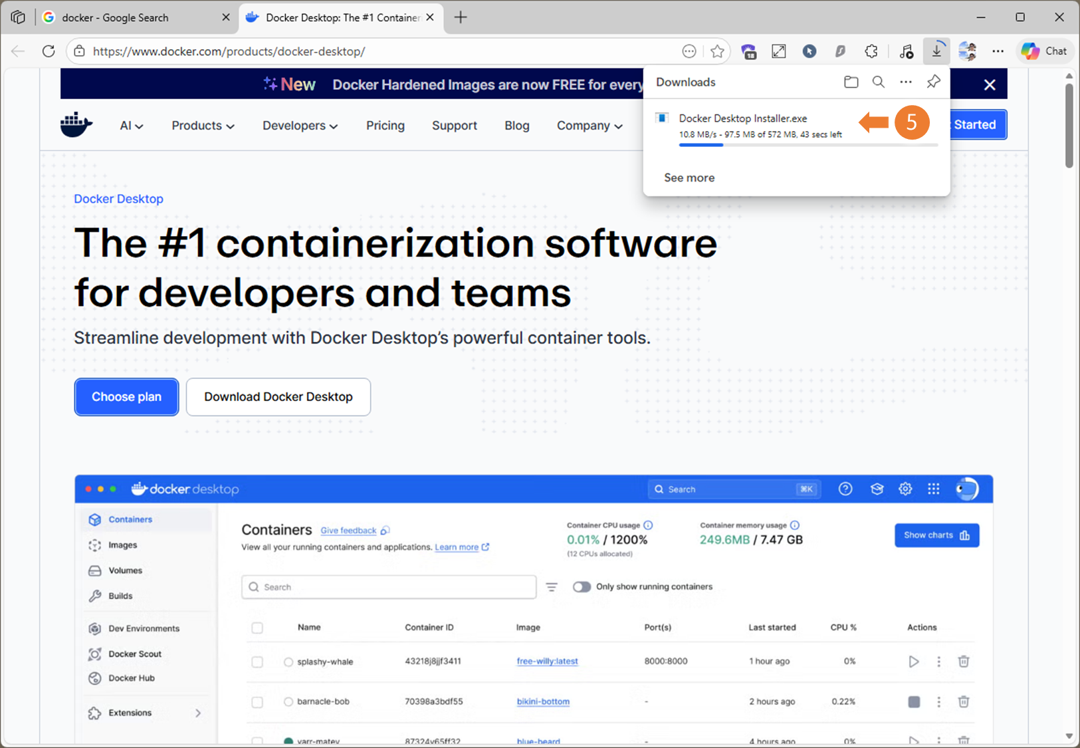Click the Choose plan button
The height and width of the screenshot is (748, 1080).
pos(126,397)
